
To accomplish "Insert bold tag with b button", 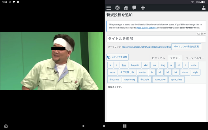I will tap(110, 65).
